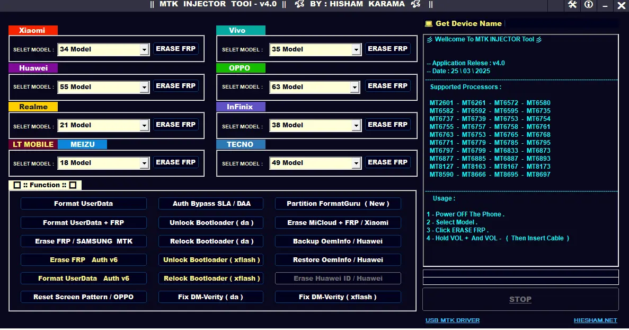Viewport: 629px width, 330px height.
Task: Click the info icon on the title bar
Action: click(588, 6)
